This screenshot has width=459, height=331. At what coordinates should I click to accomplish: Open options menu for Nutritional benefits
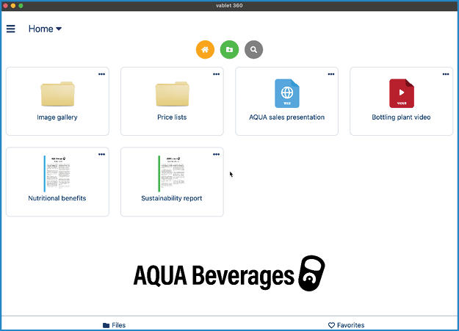point(101,154)
